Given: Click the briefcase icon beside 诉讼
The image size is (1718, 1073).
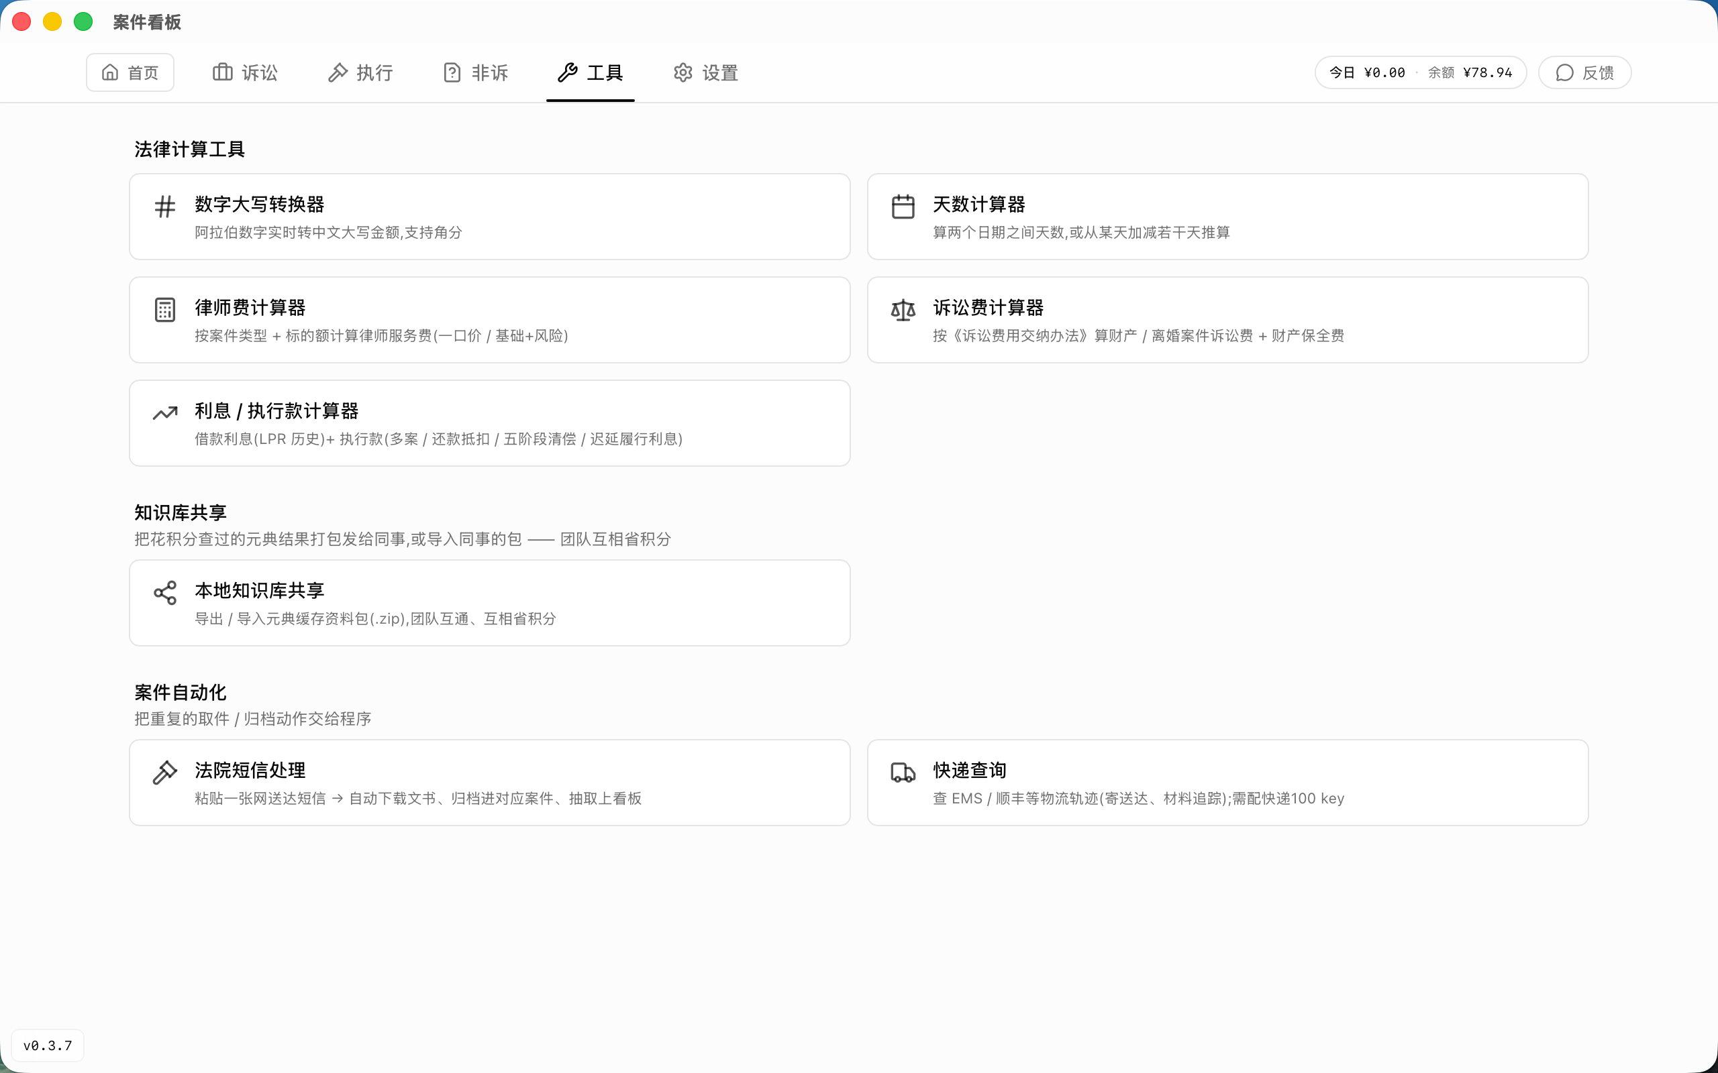Looking at the screenshot, I should pos(222,72).
